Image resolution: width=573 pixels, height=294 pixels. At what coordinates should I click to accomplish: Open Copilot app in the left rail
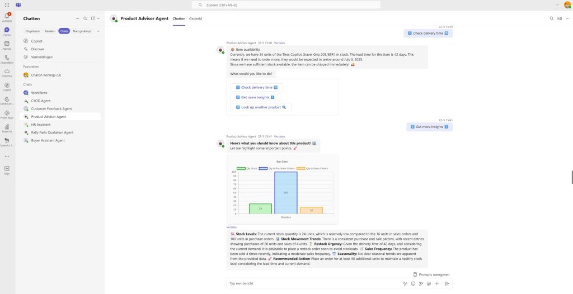7,87
